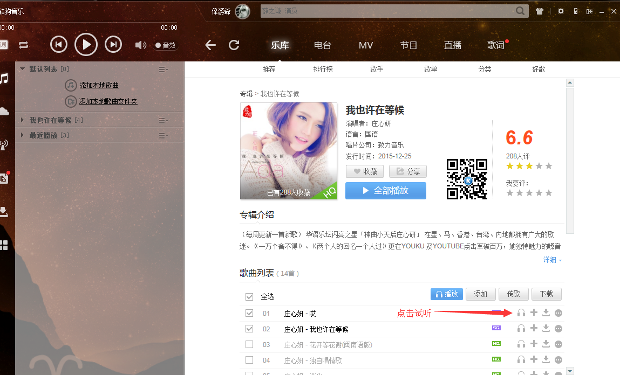Click the 收藏 favorite button
The width and height of the screenshot is (620, 375).
365,171
